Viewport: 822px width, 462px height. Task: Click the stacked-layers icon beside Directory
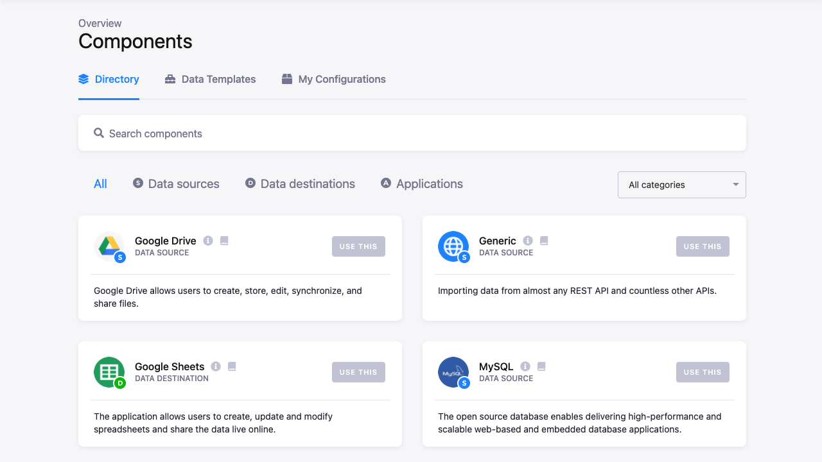[83, 78]
